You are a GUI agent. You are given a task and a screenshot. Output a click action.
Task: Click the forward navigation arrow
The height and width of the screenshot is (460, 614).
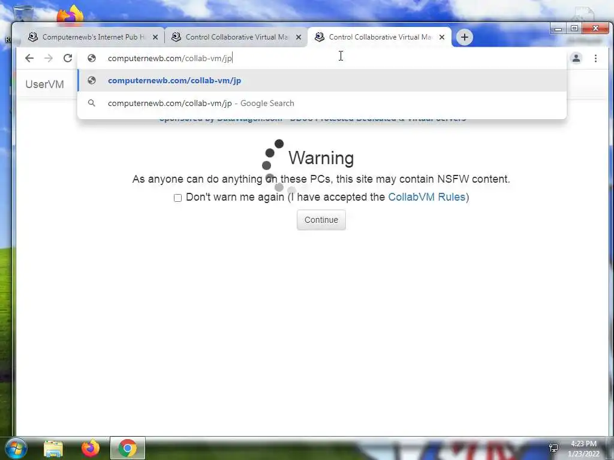(49, 58)
